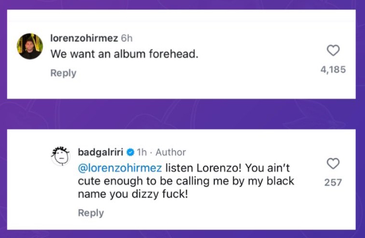Viewport: 365px width, 238px height.
Task: View the 4,185 likes count
Action: tap(333, 70)
